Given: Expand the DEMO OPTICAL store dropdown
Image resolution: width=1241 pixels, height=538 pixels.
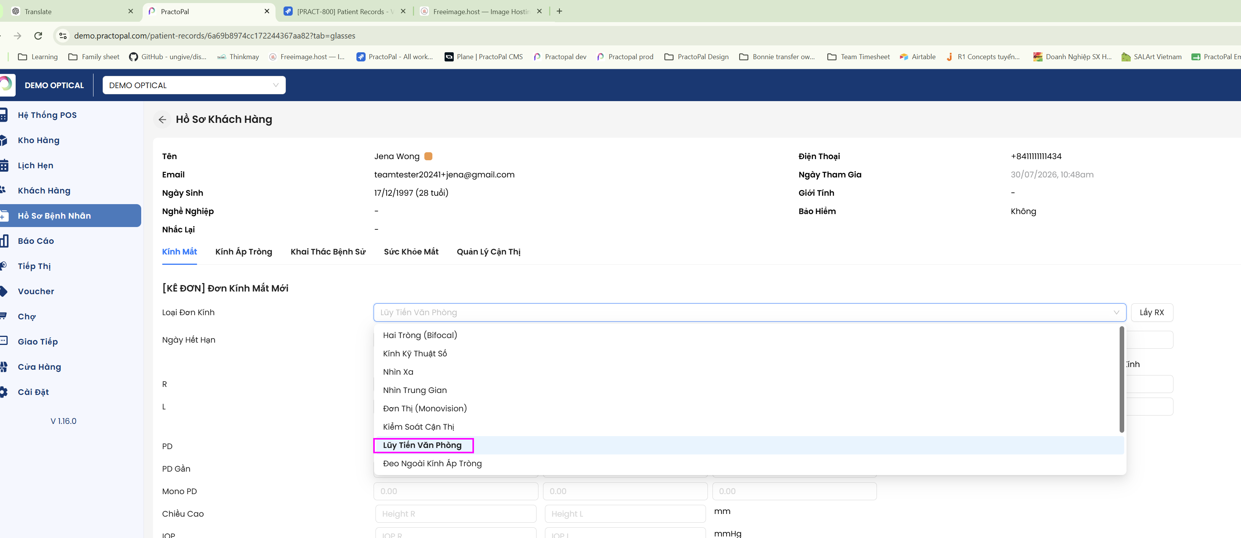Looking at the screenshot, I should [x=193, y=85].
